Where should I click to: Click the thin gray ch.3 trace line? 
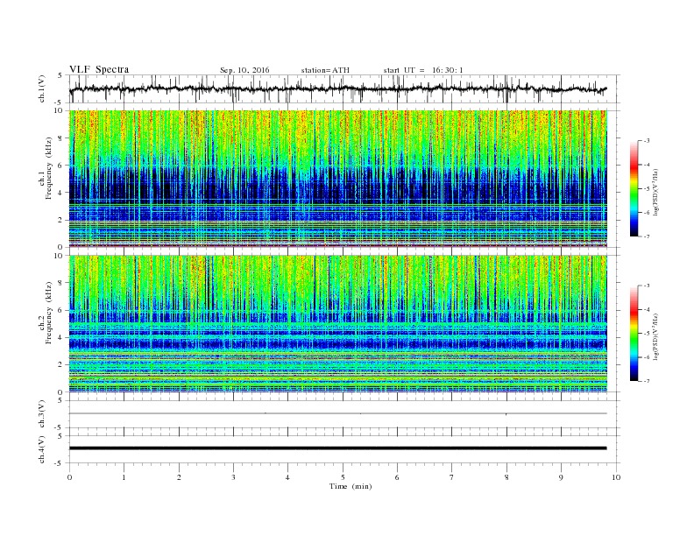[337, 413]
